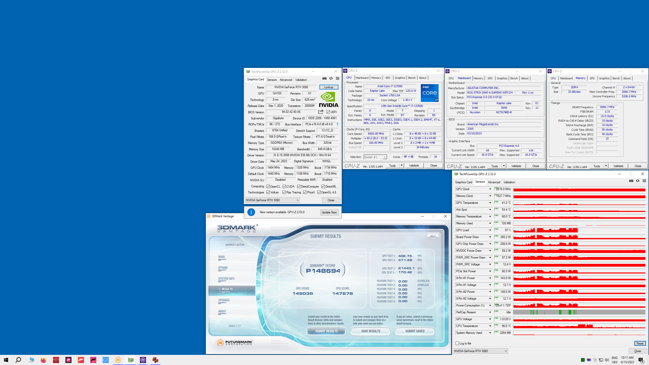The image size is (649, 365).
Task: Click the Bus Interface question mark icon
Action: pyautogui.click(x=337, y=124)
